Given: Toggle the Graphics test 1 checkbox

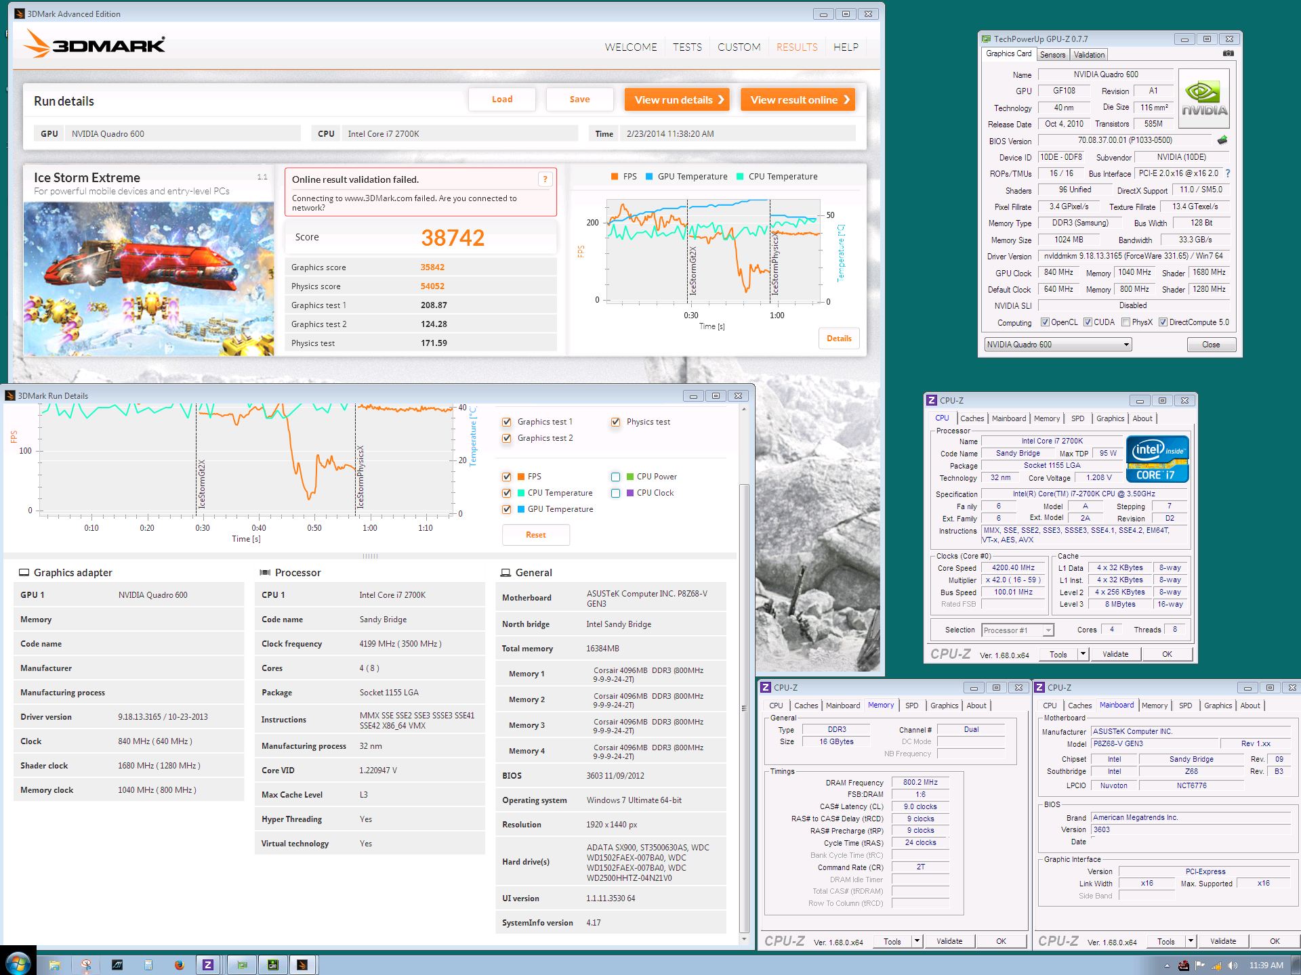Looking at the screenshot, I should pyautogui.click(x=506, y=422).
